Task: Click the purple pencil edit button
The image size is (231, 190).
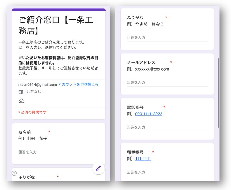Action: coord(99,168)
